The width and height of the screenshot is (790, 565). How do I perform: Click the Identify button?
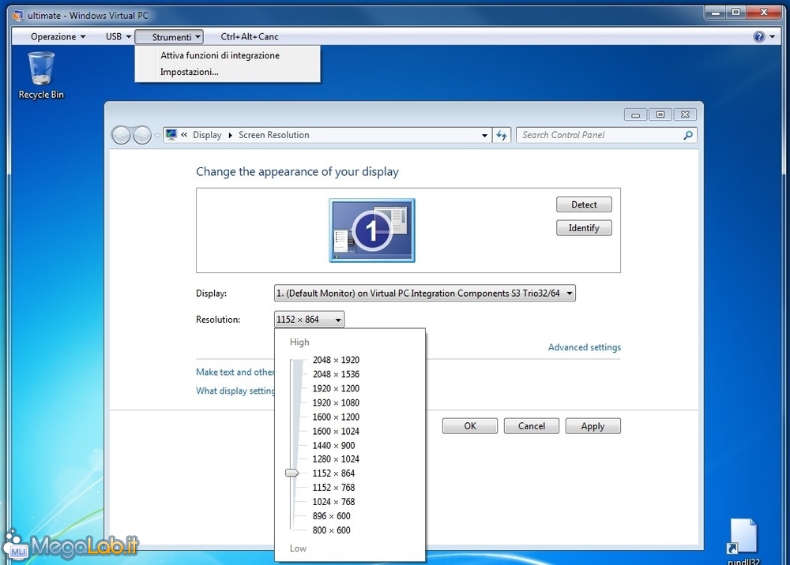[x=584, y=228]
